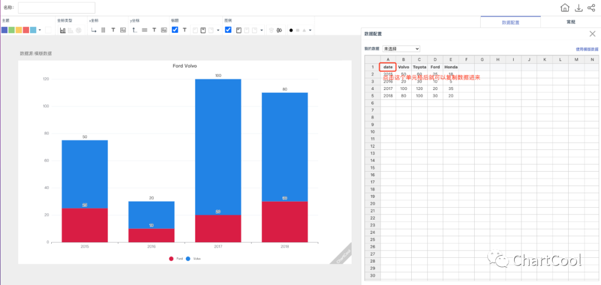Click the y-axis line settings icon
Viewport: 601px width, 285px height.
[135, 30]
